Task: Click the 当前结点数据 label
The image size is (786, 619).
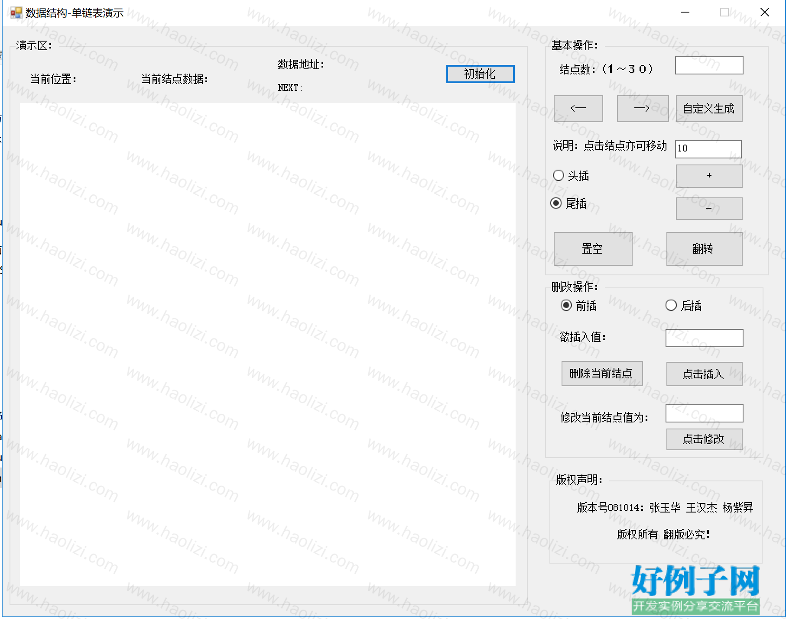Action: click(x=175, y=79)
